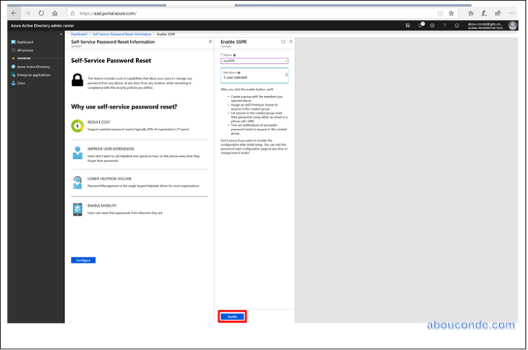528x350 pixels.
Task: Open Users in the sidebar
Action: point(21,83)
